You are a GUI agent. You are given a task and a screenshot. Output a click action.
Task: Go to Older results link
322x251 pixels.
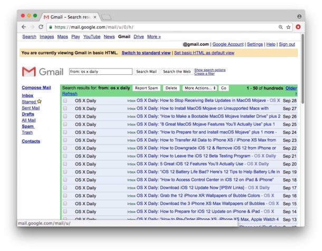coord(291,88)
